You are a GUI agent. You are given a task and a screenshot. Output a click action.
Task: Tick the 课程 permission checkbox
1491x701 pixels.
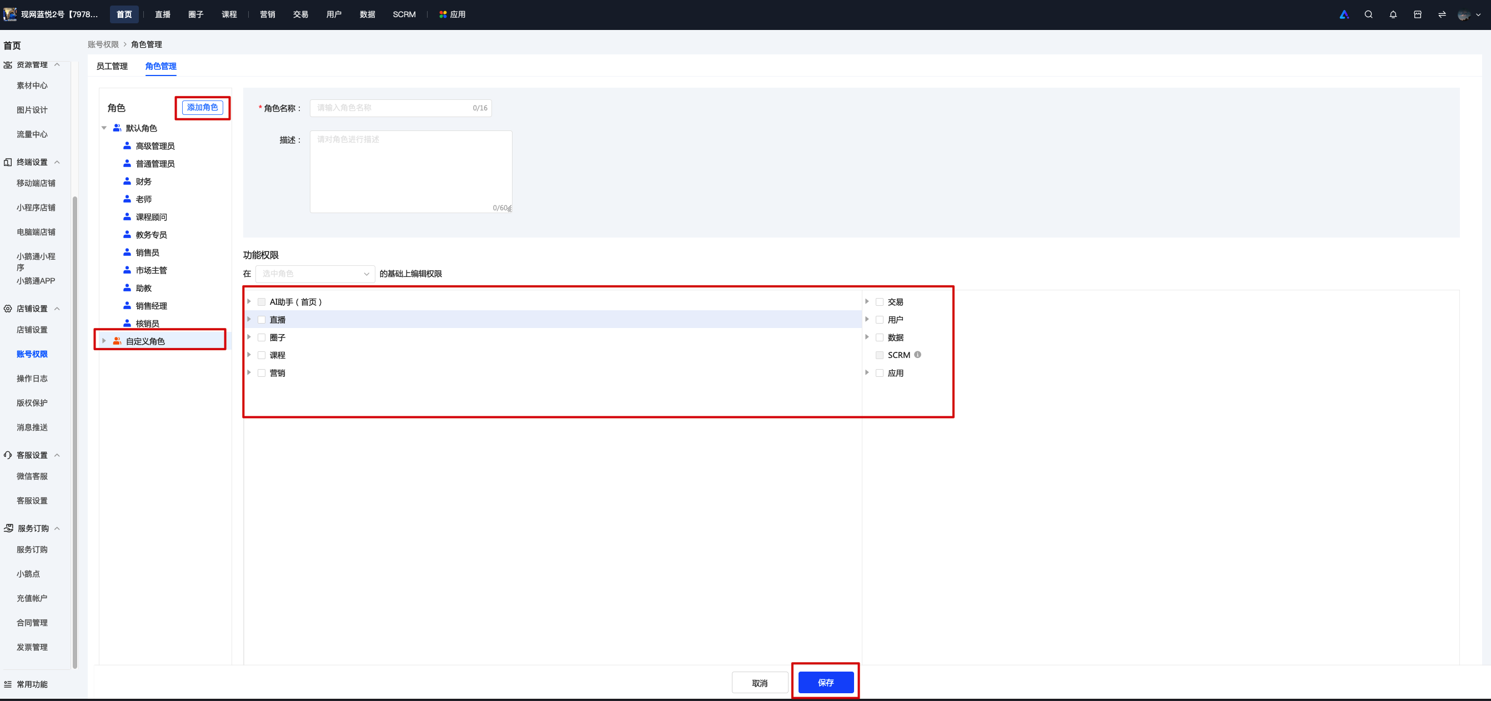262,355
